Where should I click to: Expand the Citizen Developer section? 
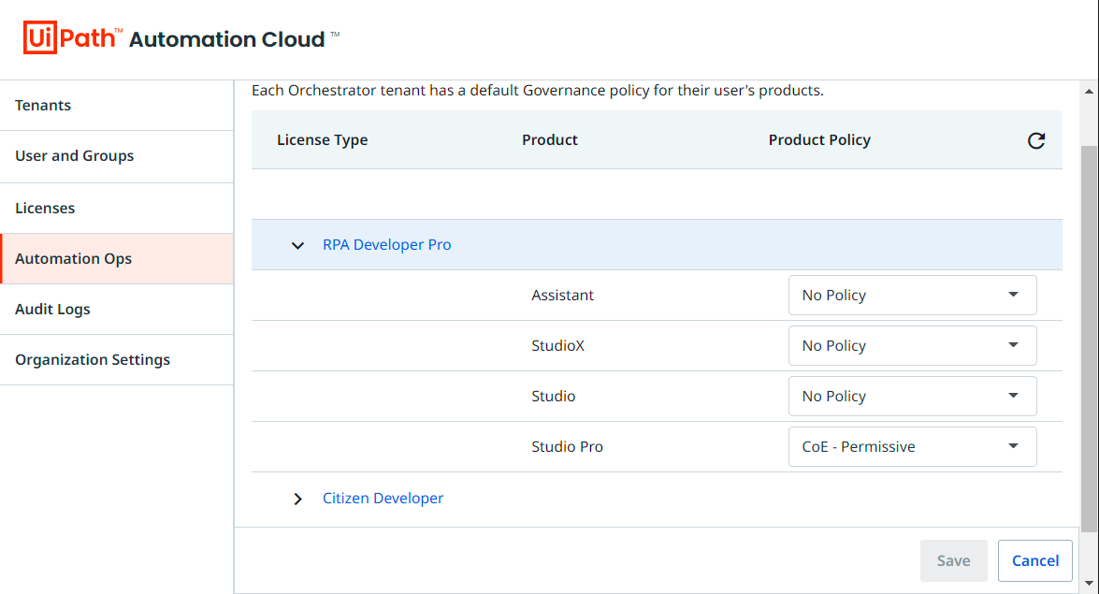[297, 499]
